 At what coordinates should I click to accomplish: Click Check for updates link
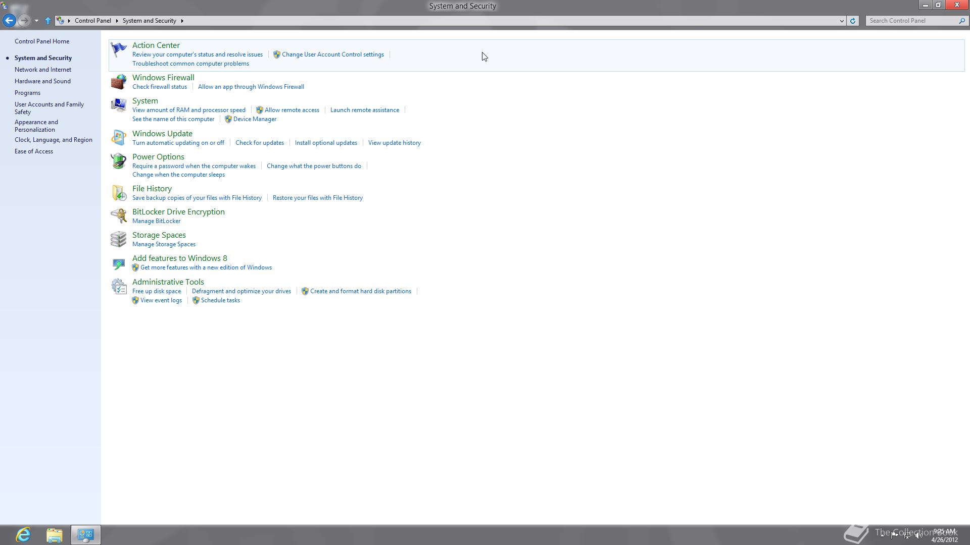(260, 143)
